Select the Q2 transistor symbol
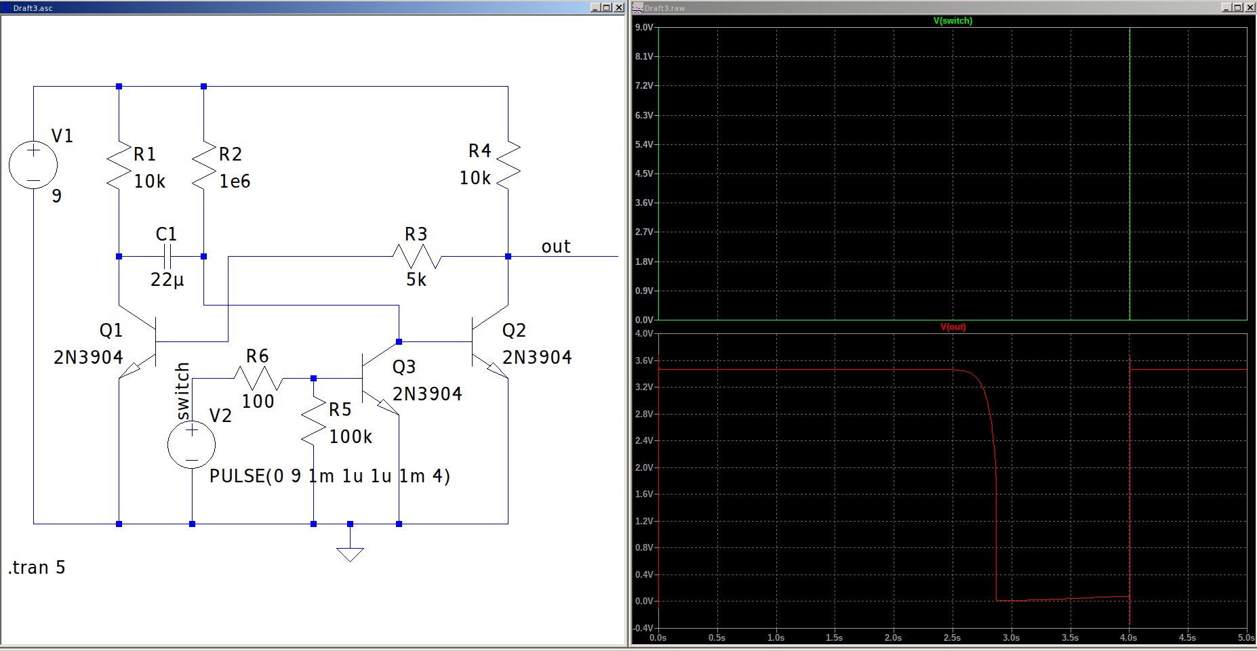The width and height of the screenshot is (1257, 651). click(490, 341)
